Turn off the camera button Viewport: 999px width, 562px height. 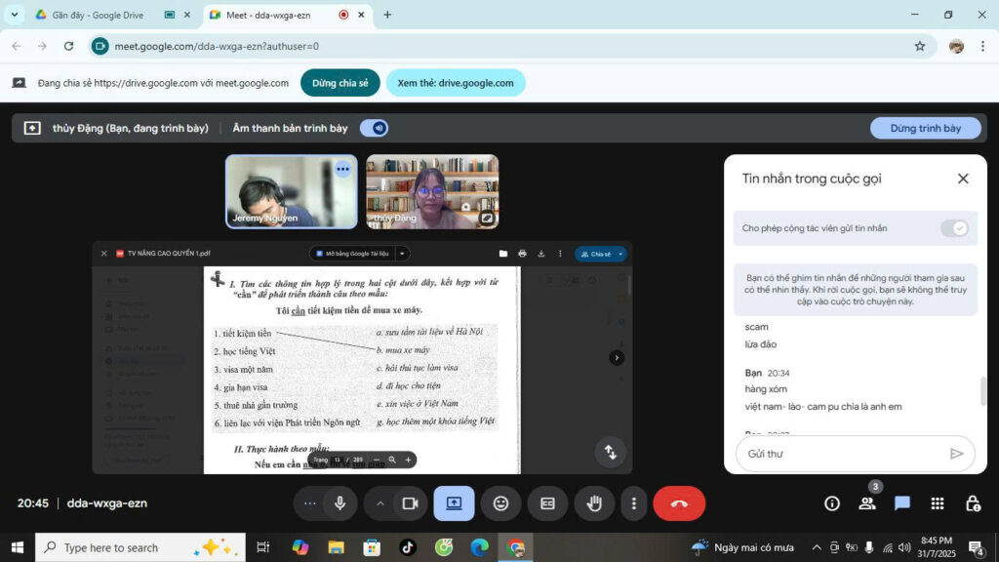coord(411,503)
